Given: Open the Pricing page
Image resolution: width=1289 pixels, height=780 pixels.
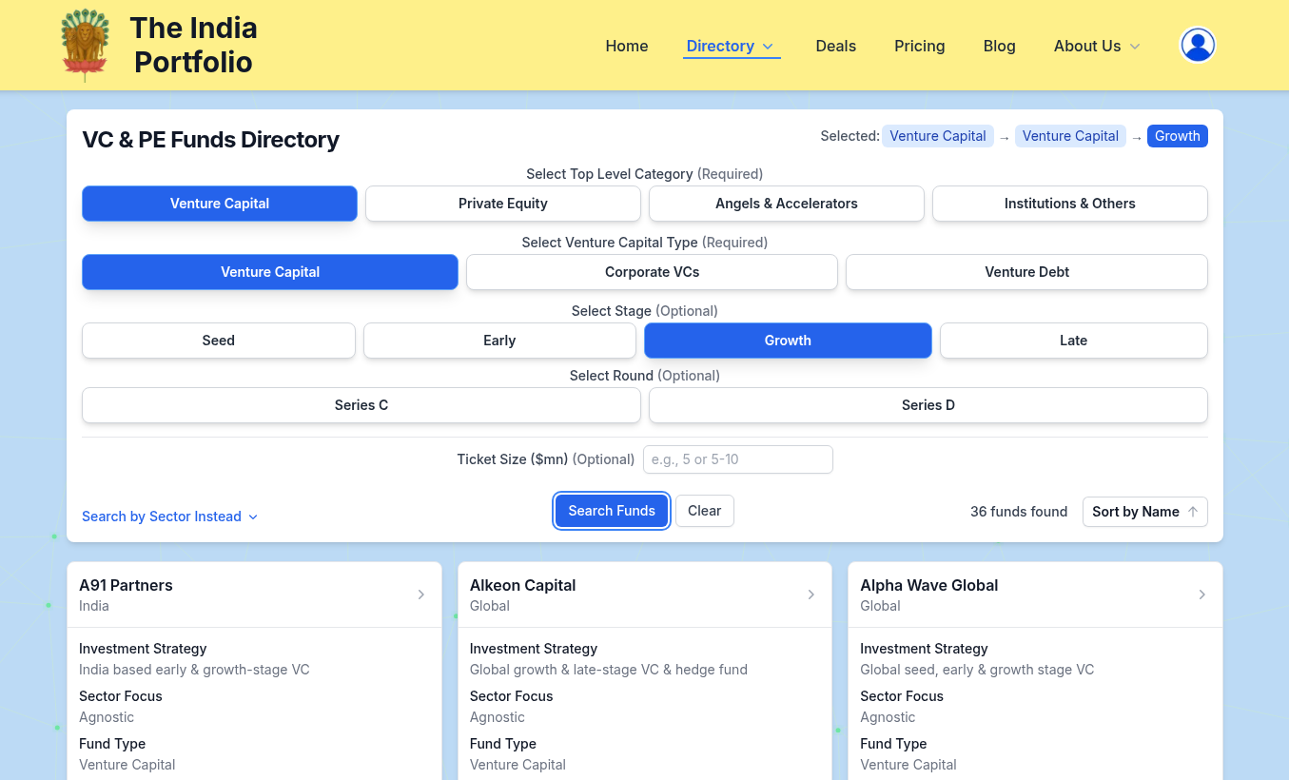Looking at the screenshot, I should [x=920, y=46].
